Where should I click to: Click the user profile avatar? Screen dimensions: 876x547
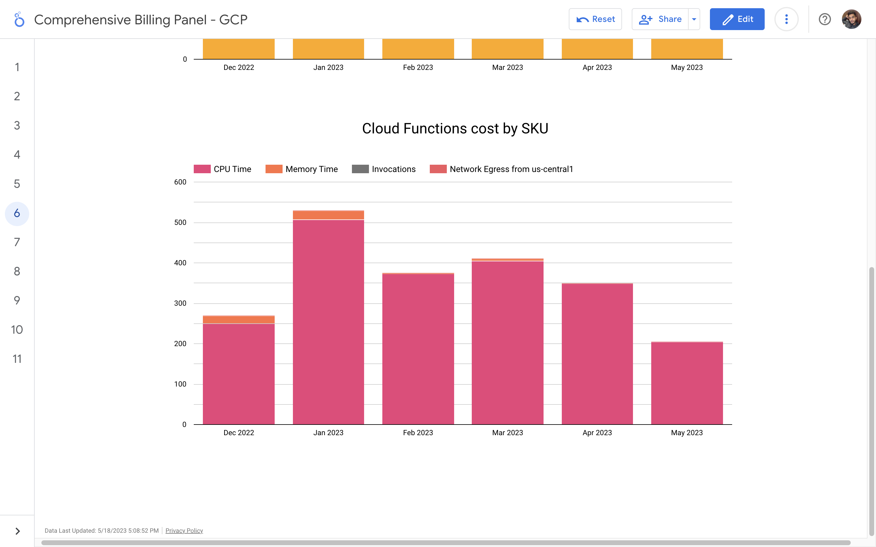851,19
